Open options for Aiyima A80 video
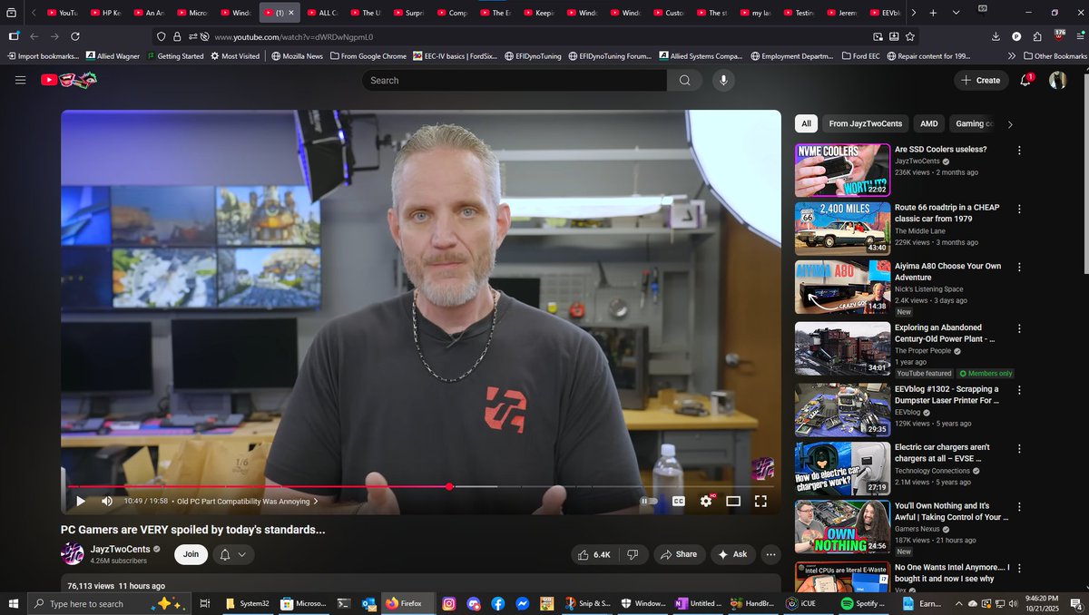1089x615 pixels. click(1019, 268)
